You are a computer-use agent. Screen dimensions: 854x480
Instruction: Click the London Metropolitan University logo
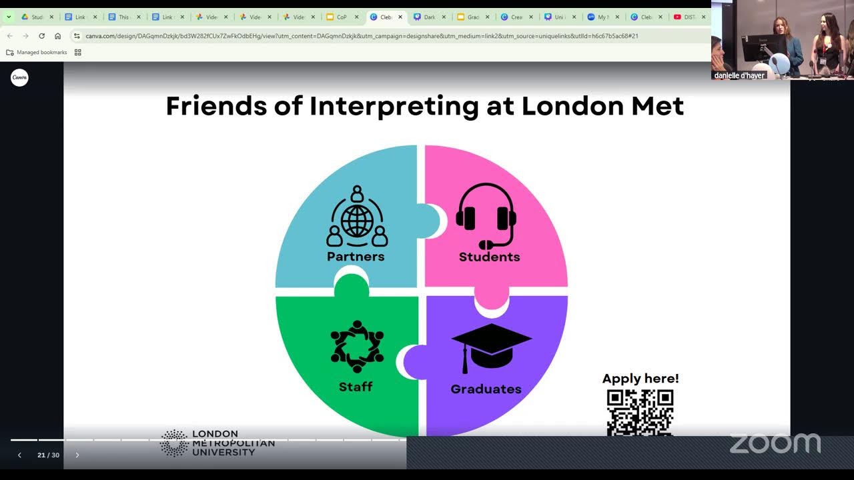coord(218,443)
